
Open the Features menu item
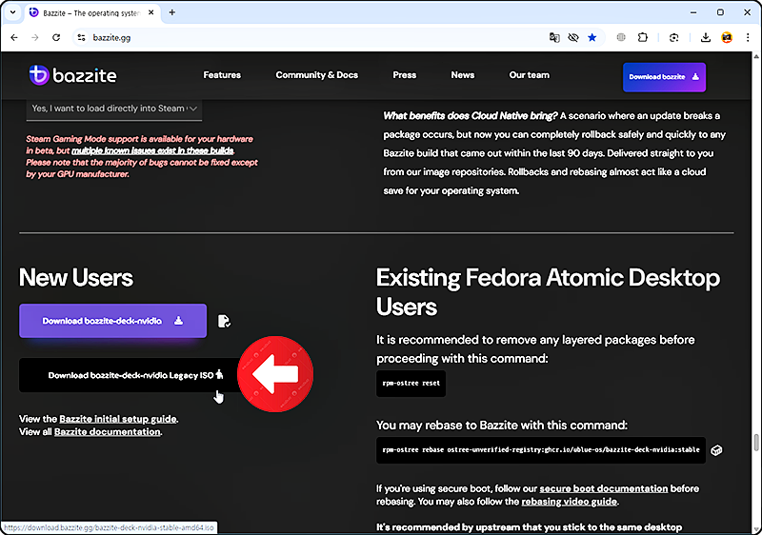click(x=222, y=75)
